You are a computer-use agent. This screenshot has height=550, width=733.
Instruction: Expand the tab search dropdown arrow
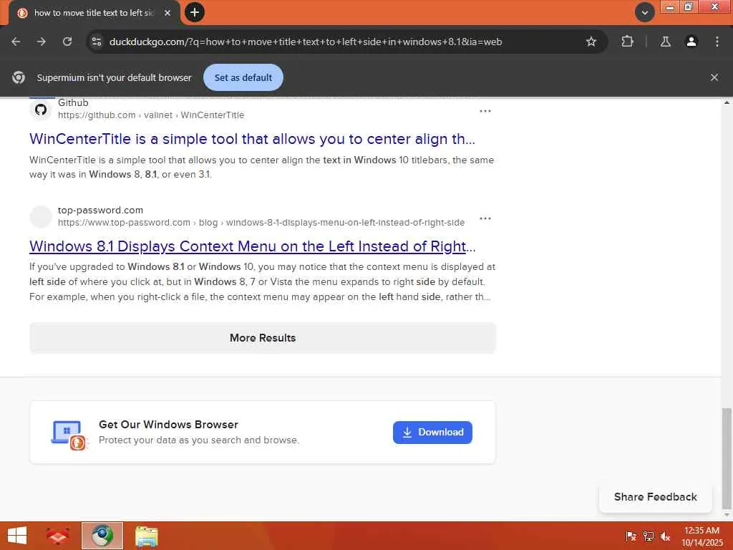click(645, 13)
